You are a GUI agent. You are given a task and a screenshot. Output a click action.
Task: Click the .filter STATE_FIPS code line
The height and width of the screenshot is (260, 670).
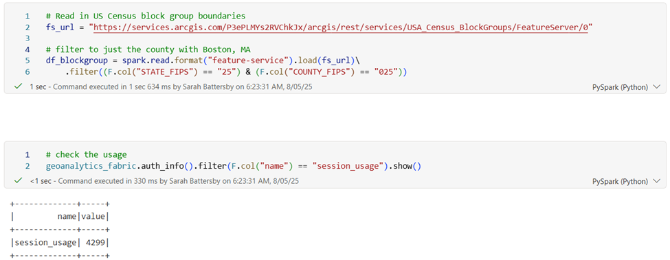coord(236,72)
